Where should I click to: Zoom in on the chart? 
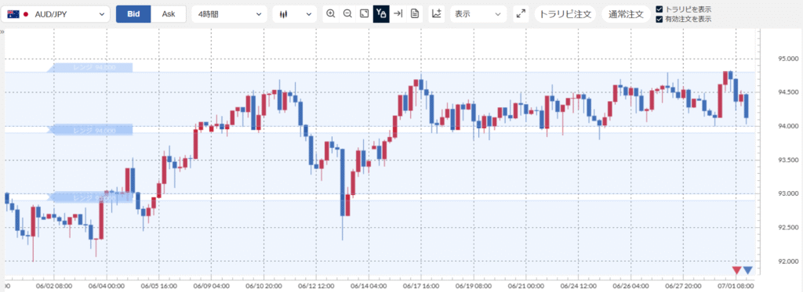pyautogui.click(x=331, y=14)
